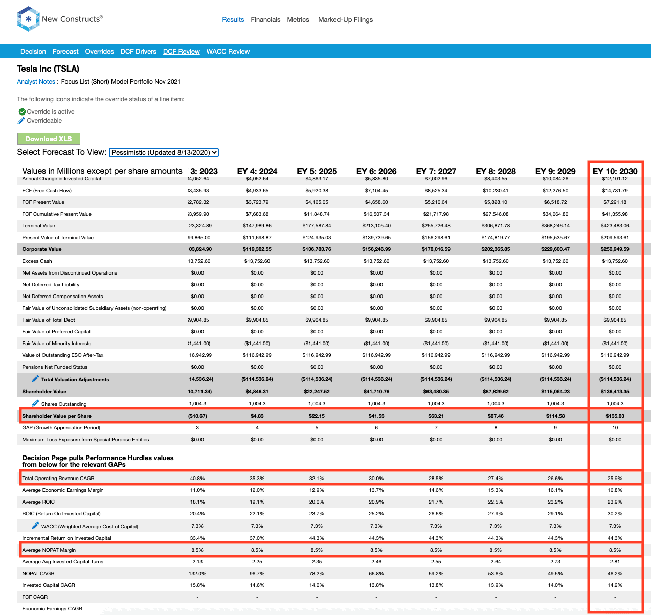Click the $41.53 per-share value cell
The height and width of the screenshot is (615, 651).
pyautogui.click(x=376, y=416)
